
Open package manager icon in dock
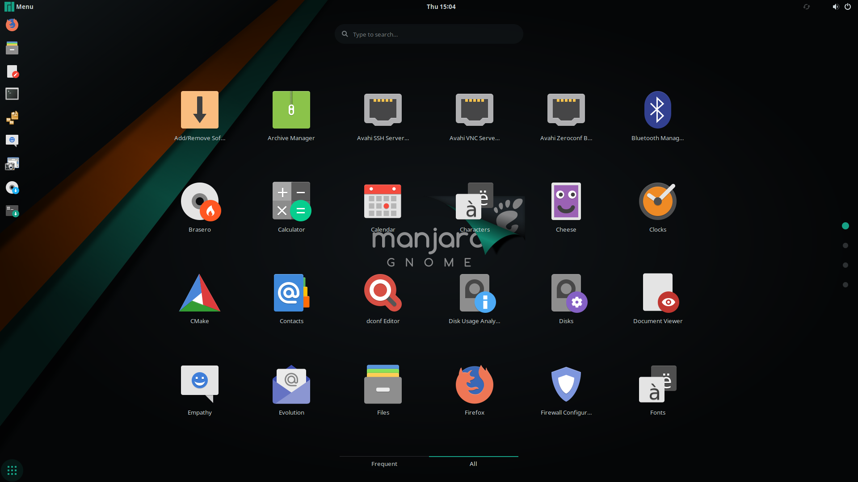(x=12, y=117)
